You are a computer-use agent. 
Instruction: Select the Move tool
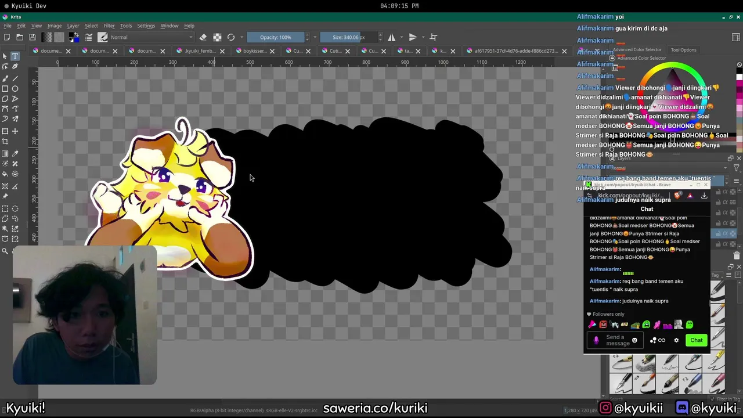(15, 131)
